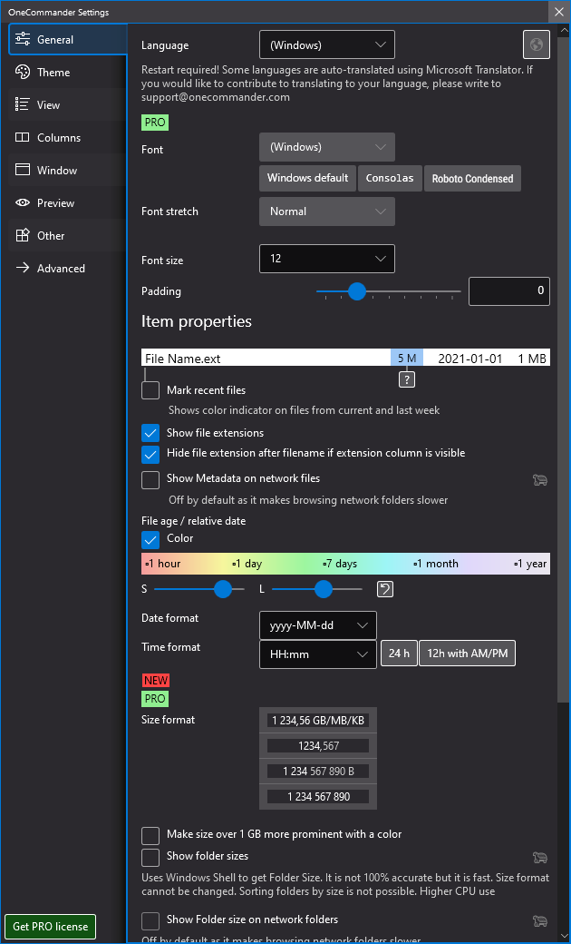Click the reset icon next to L slider
The width and height of the screenshot is (571, 944).
[x=384, y=589]
